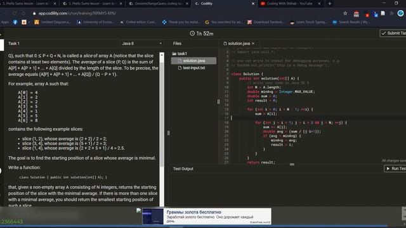Click the Files panel header
This screenshot has width=406, height=228.
[177, 44]
